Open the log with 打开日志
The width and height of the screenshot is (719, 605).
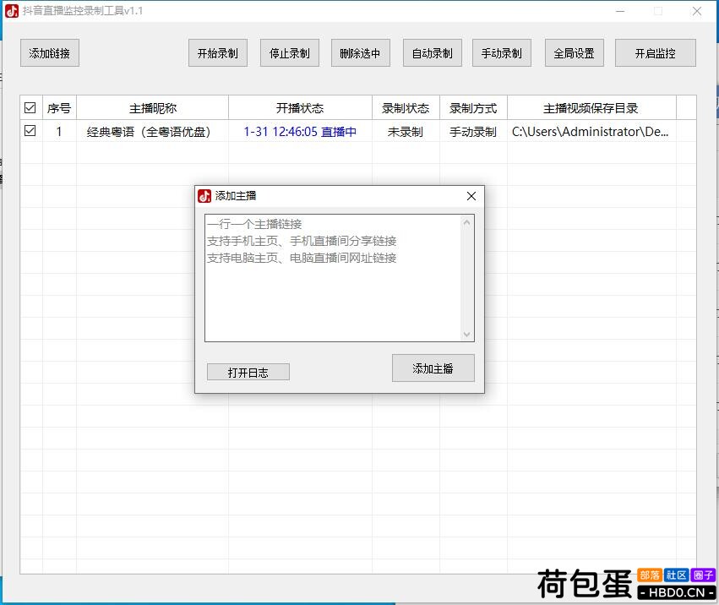pyautogui.click(x=248, y=372)
